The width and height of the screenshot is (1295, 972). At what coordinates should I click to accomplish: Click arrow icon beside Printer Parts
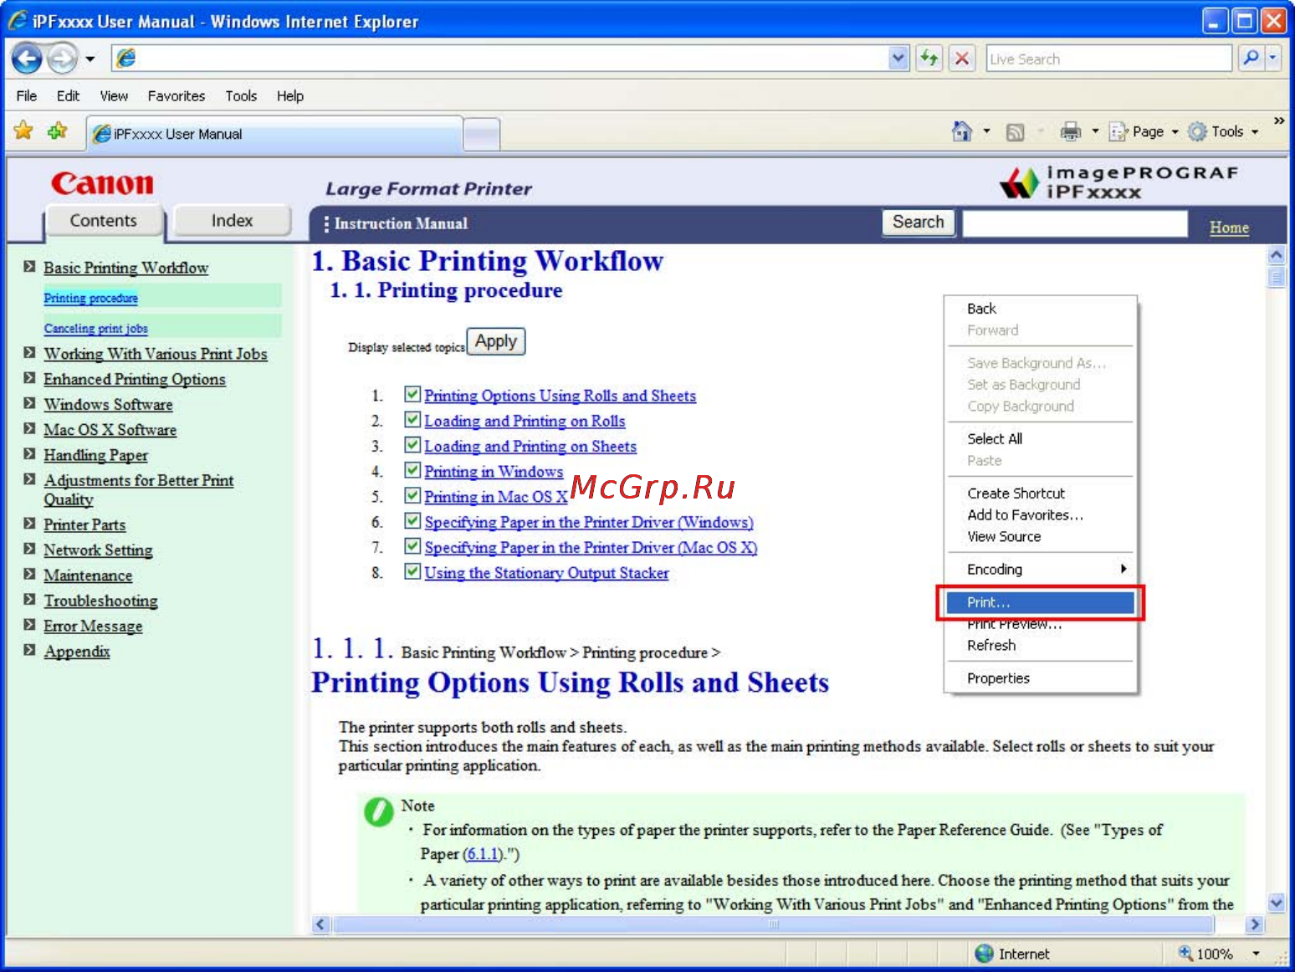pos(29,524)
